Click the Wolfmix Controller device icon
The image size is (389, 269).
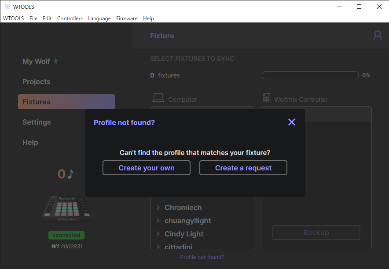pyautogui.click(x=267, y=98)
